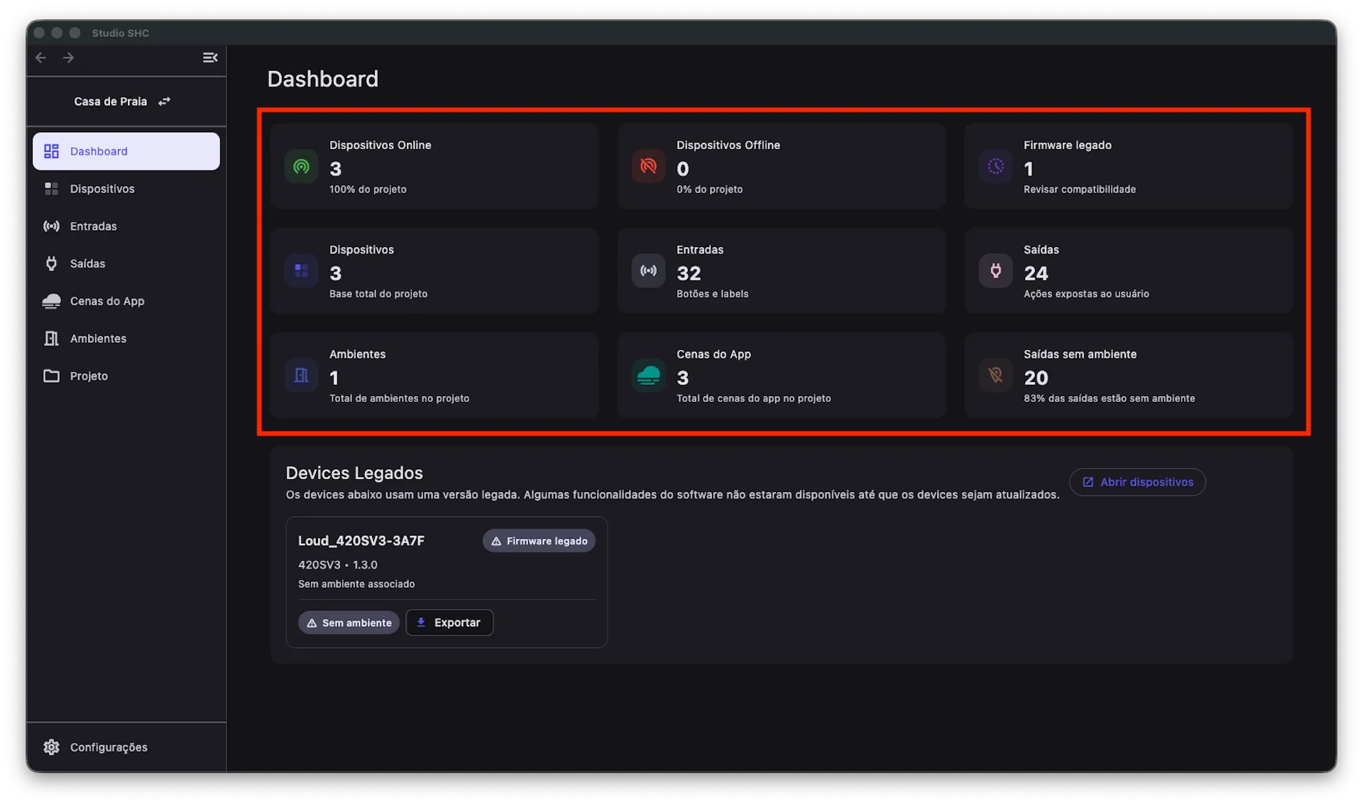Image resolution: width=1363 pixels, height=805 pixels.
Task: Open Entradas in sidebar
Action: pyautogui.click(x=126, y=226)
